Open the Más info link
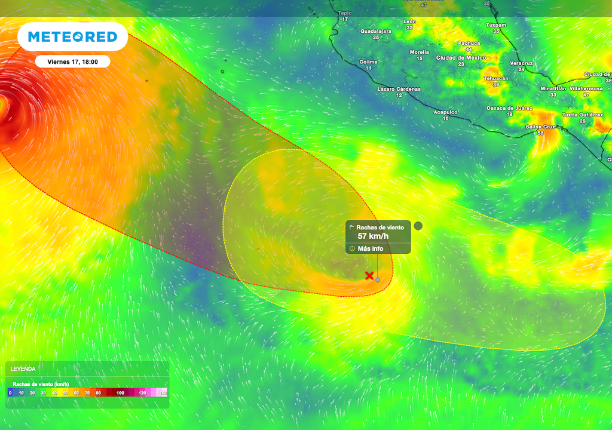This screenshot has width=612, height=430. pos(371,248)
